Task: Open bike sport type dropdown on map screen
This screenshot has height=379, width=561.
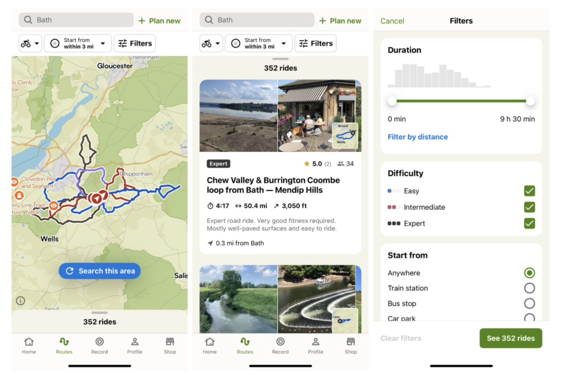Action: pos(31,44)
